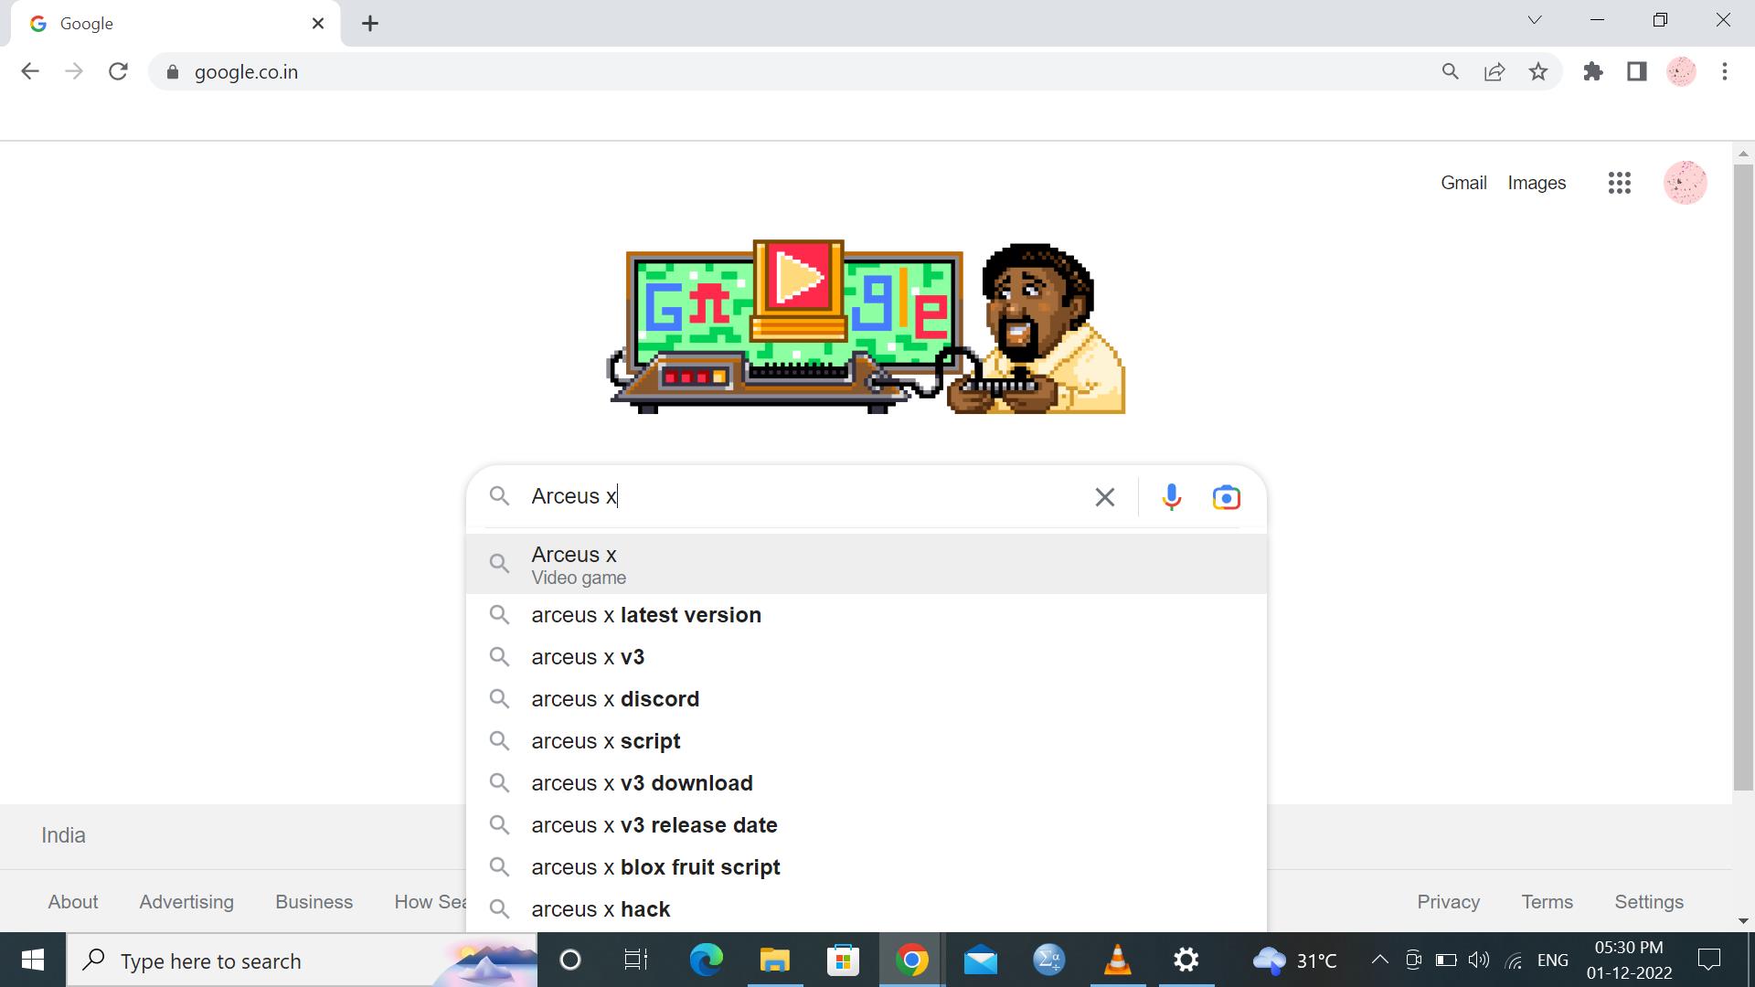The height and width of the screenshot is (987, 1755).
Task: Open VLC media player from taskbar
Action: pyautogui.click(x=1117, y=960)
